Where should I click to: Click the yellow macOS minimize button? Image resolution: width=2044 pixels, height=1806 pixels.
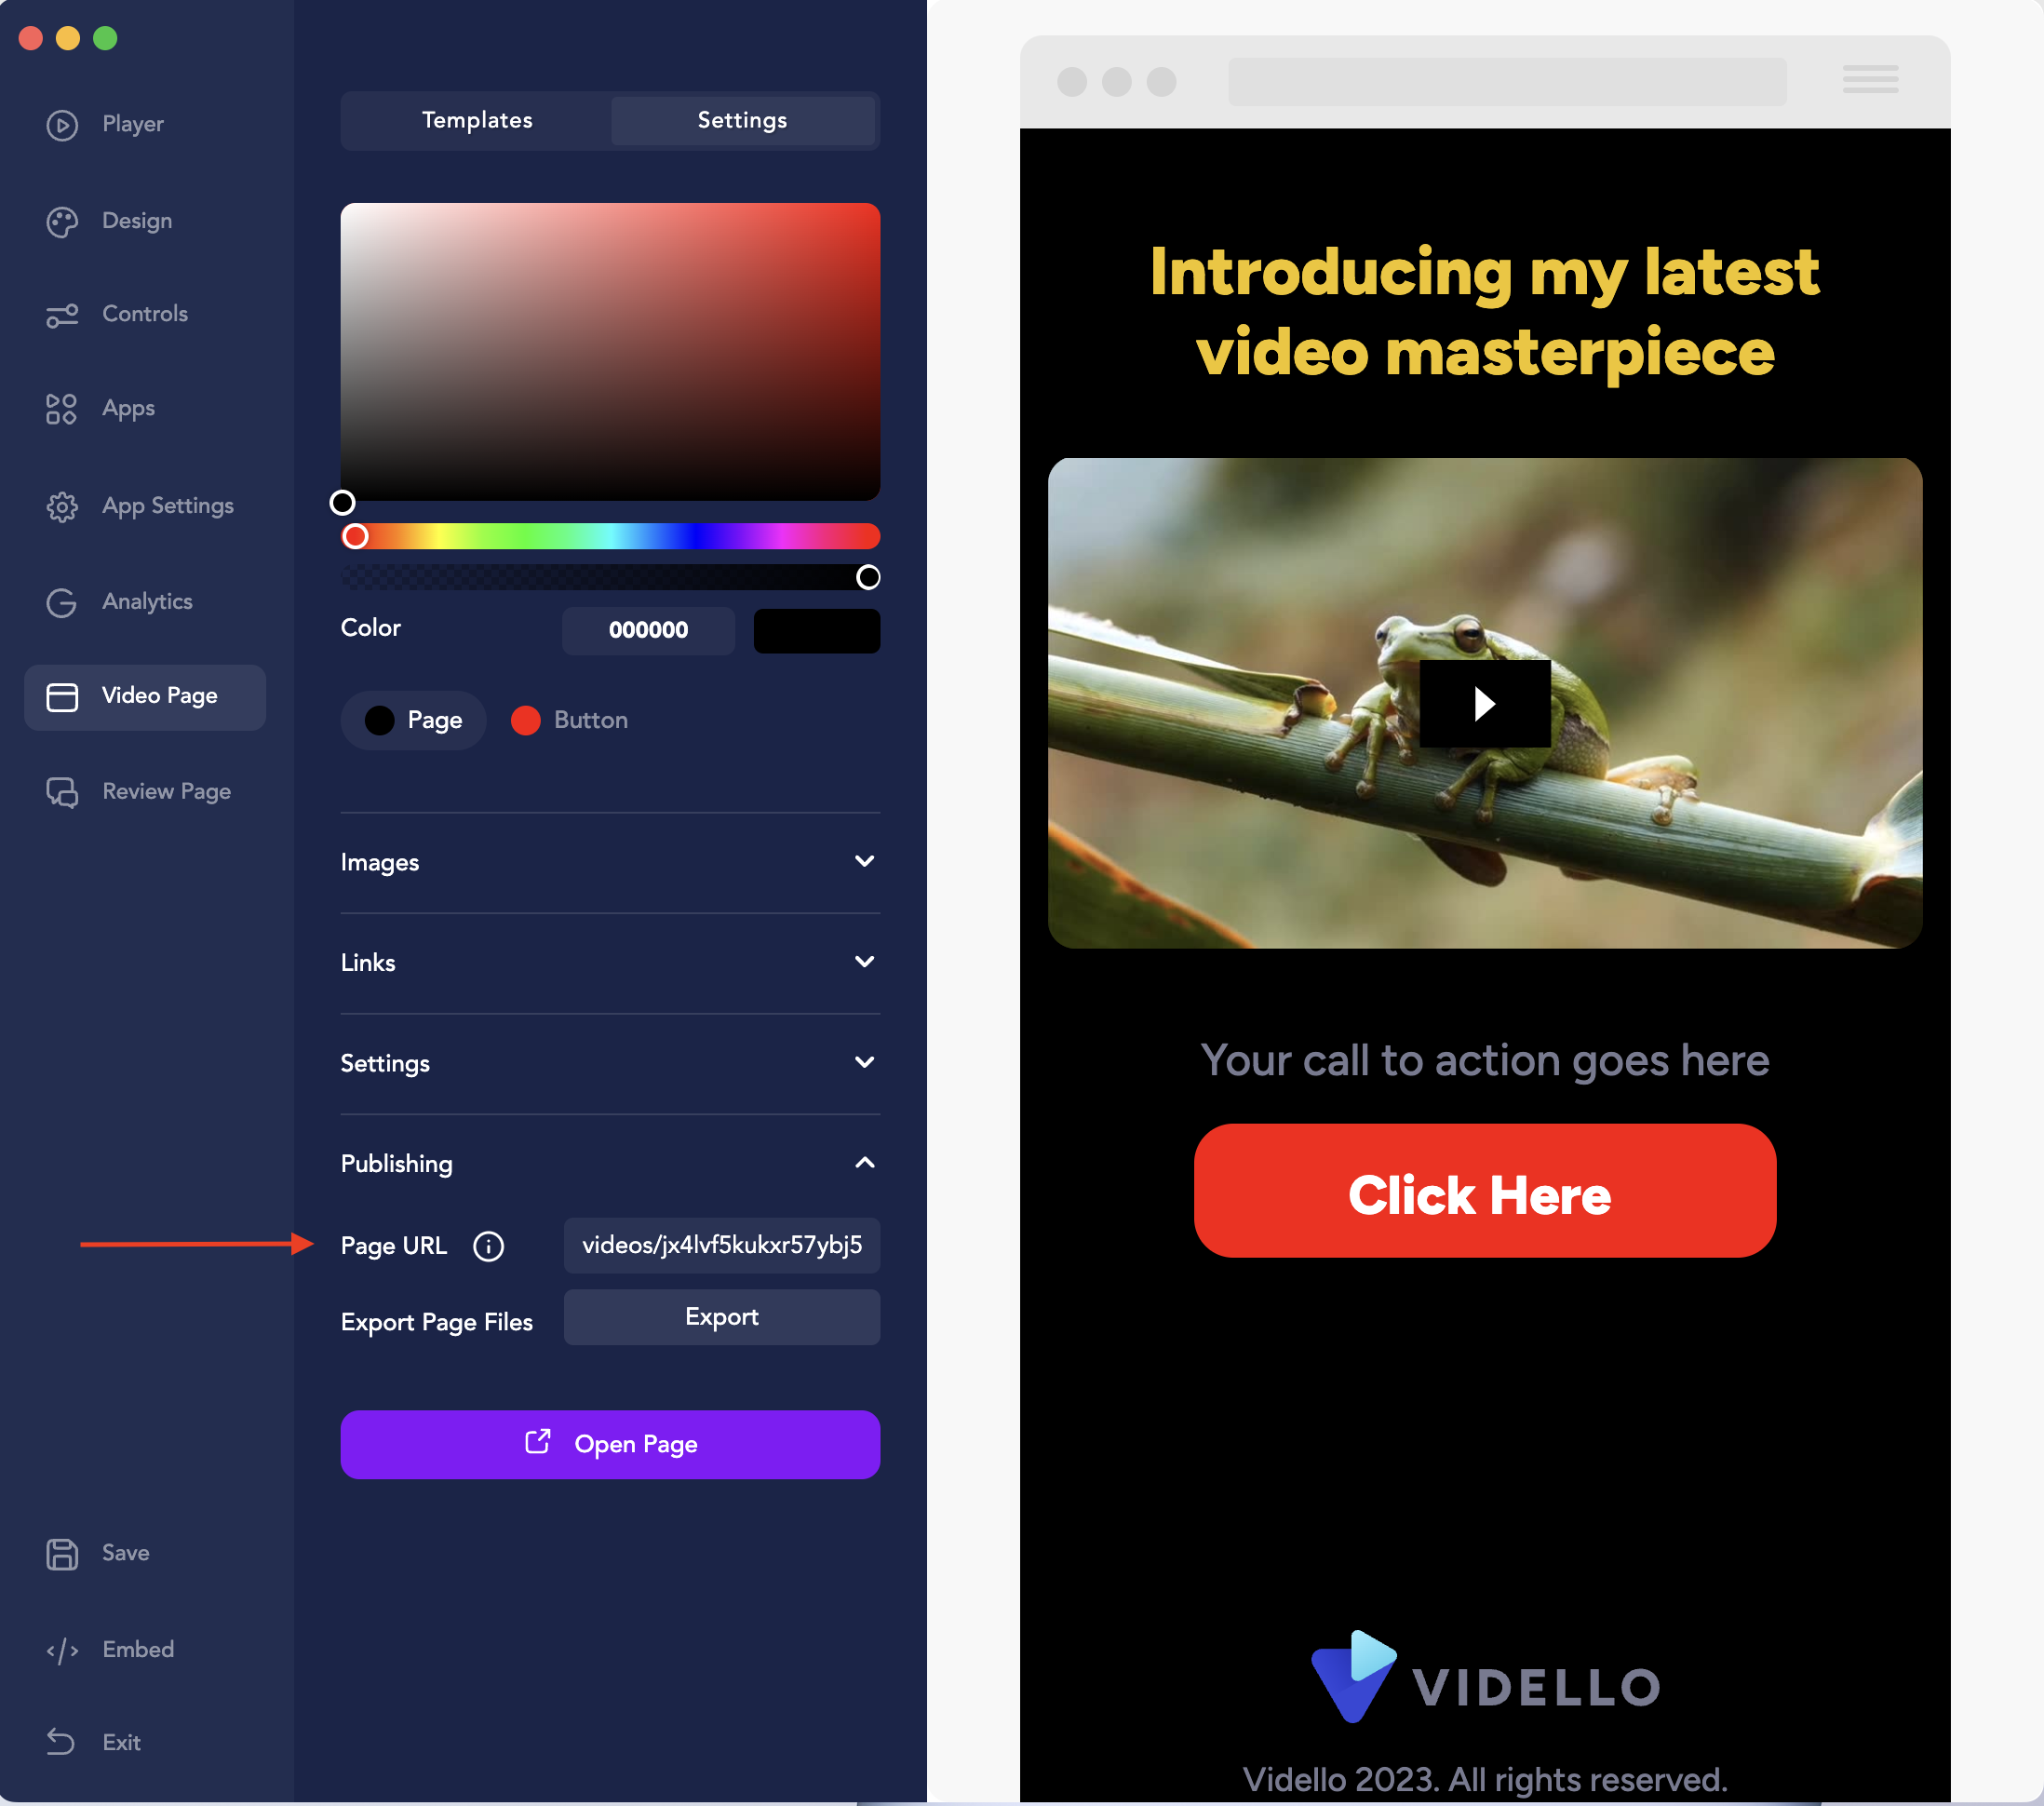click(x=68, y=38)
